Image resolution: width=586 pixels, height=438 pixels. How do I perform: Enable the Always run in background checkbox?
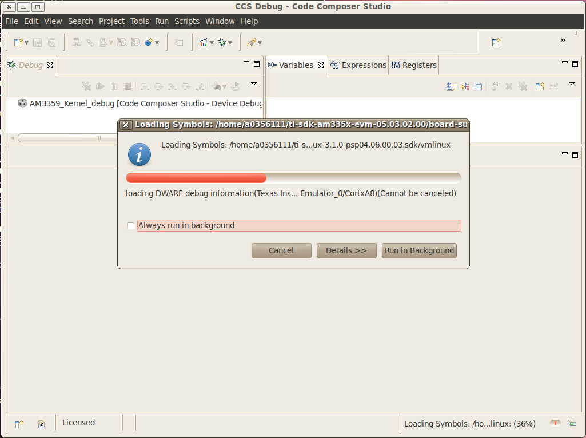click(x=130, y=225)
